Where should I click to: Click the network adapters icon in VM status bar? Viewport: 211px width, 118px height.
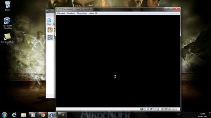pos(151,109)
